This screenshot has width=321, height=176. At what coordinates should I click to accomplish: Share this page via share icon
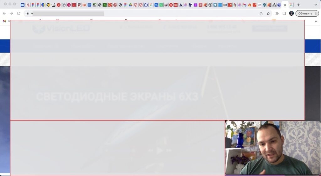[x=261, y=13]
